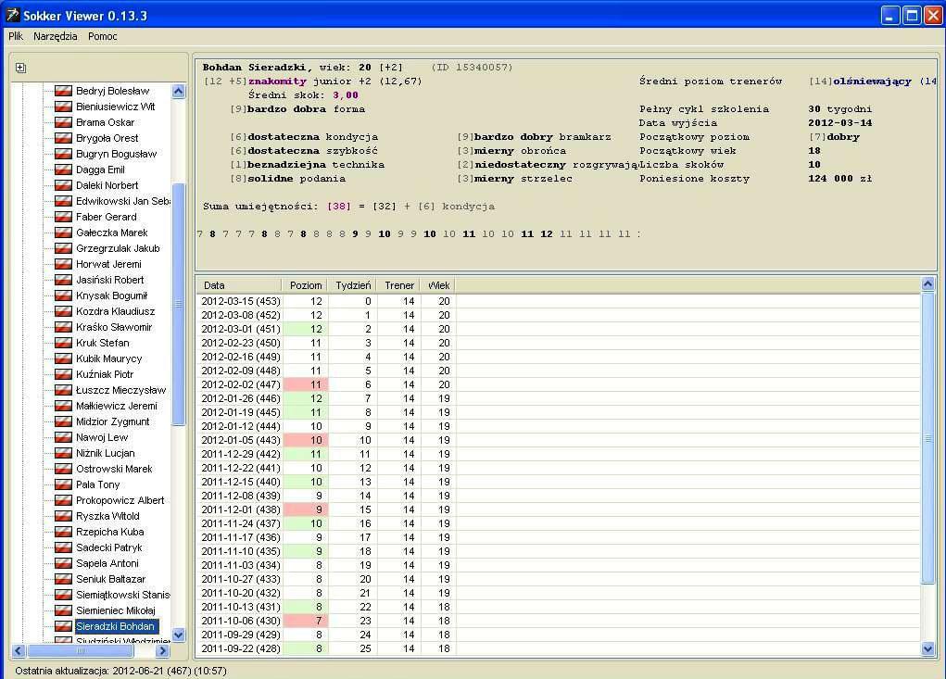Screen dimensions: 946x679
Task: Select player Niżnik Lucjan
Action: (x=105, y=453)
